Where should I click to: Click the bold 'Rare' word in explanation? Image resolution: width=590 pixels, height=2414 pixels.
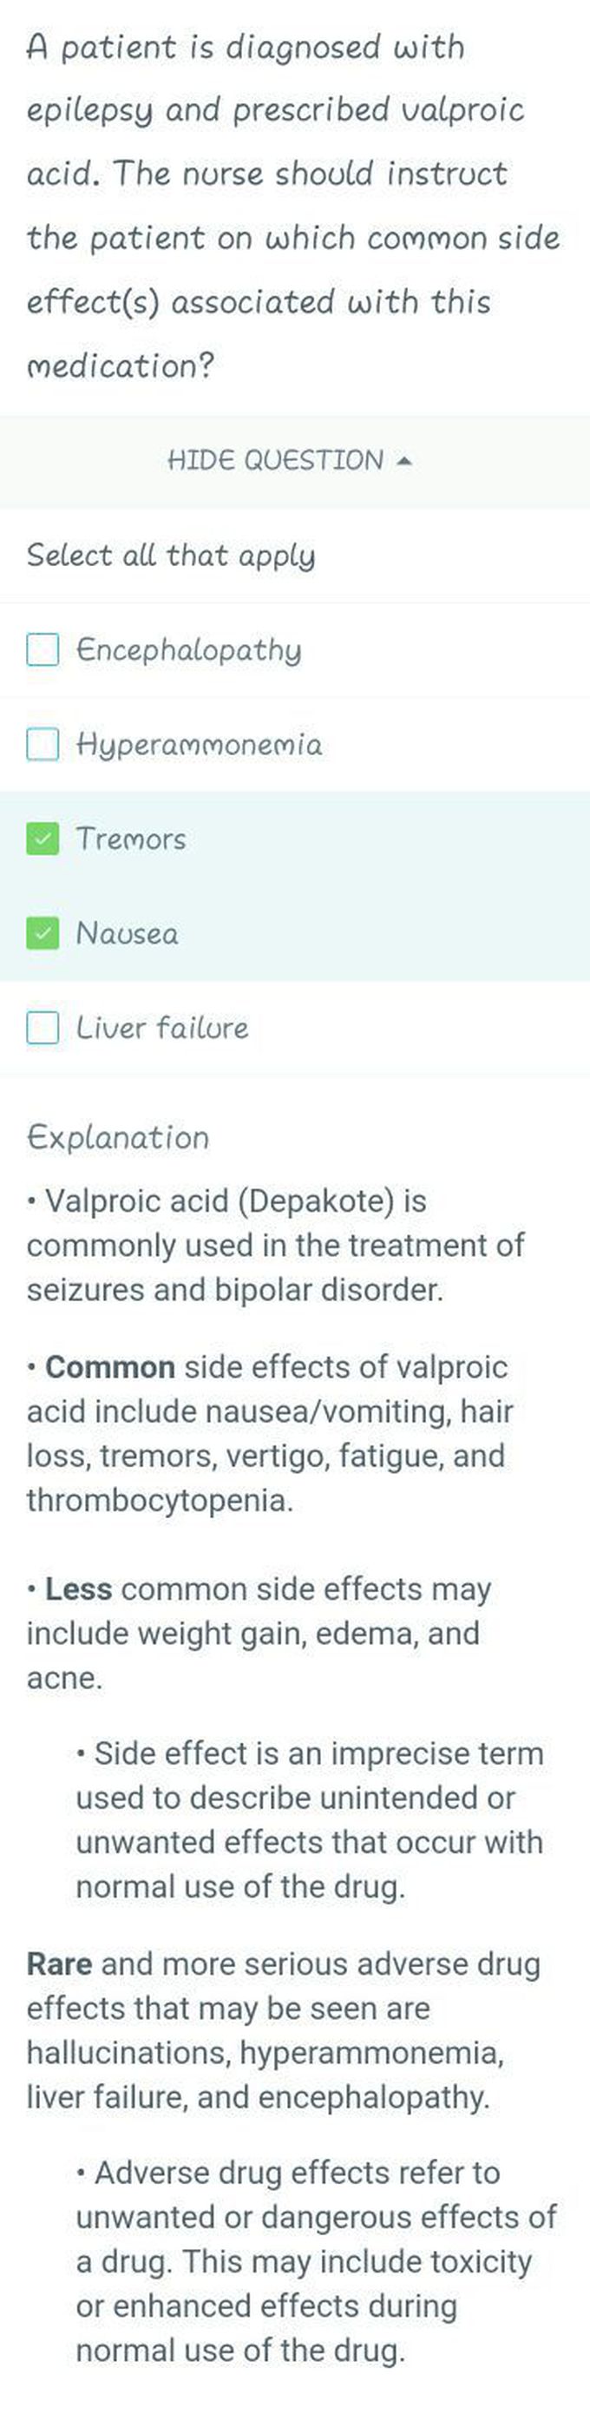pyautogui.click(x=59, y=1964)
